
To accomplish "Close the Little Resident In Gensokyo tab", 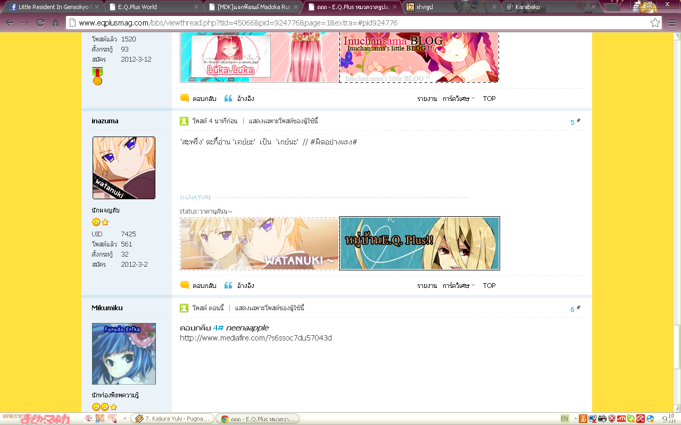I will point(96,7).
